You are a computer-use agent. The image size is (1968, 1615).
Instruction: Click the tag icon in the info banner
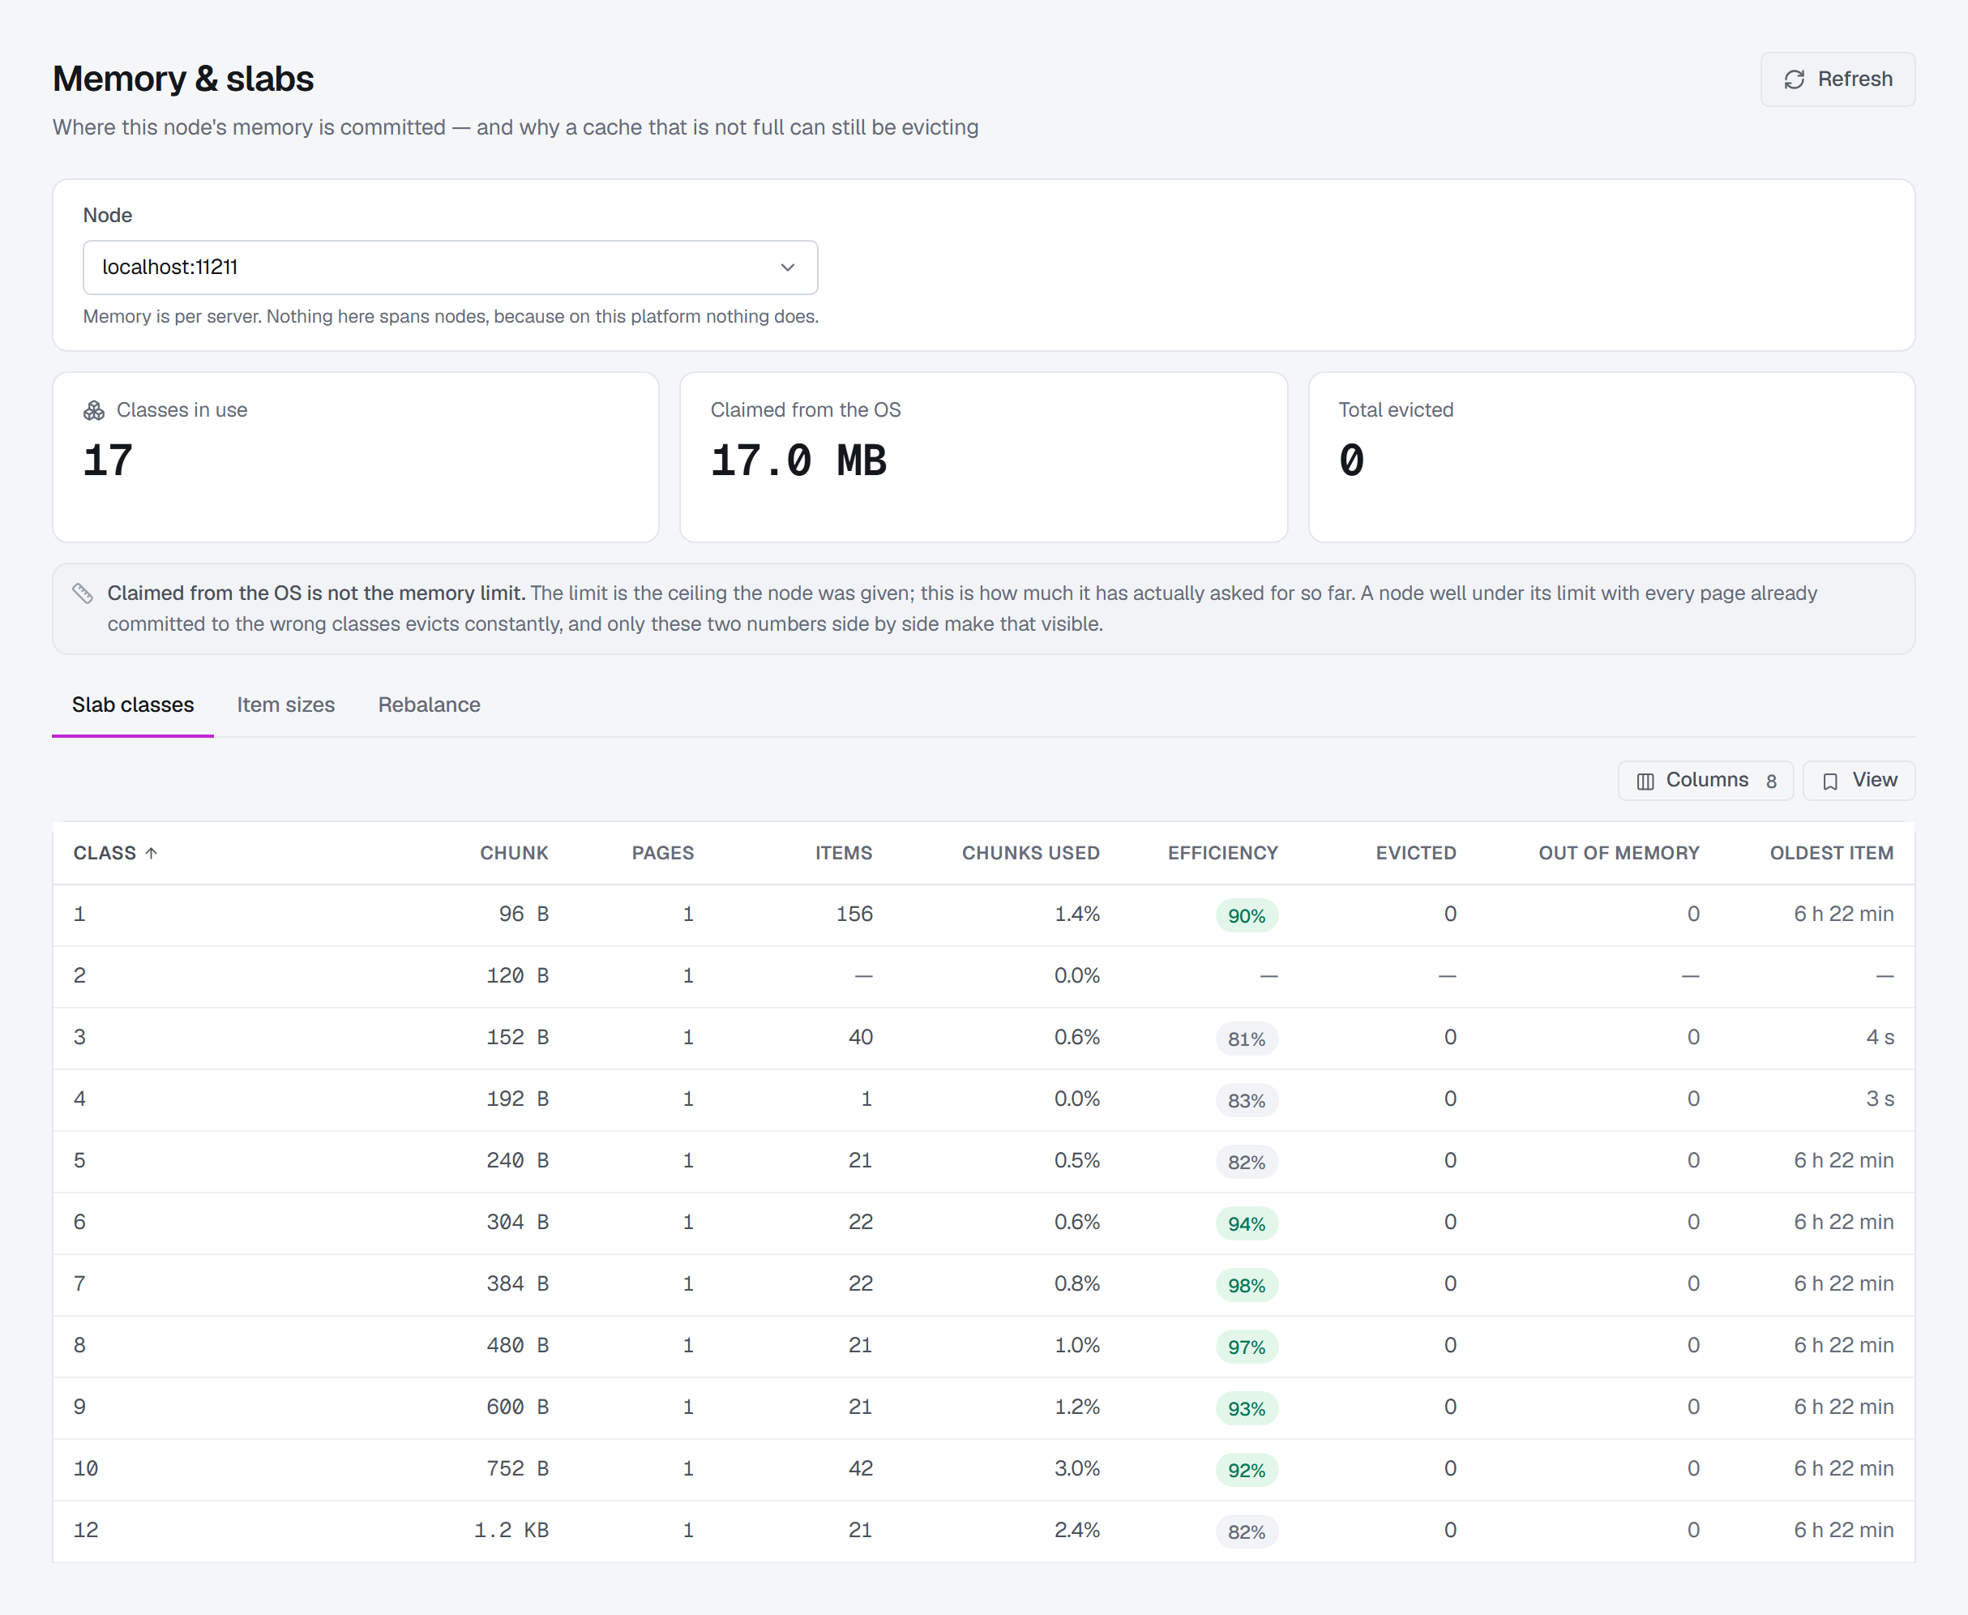(83, 593)
